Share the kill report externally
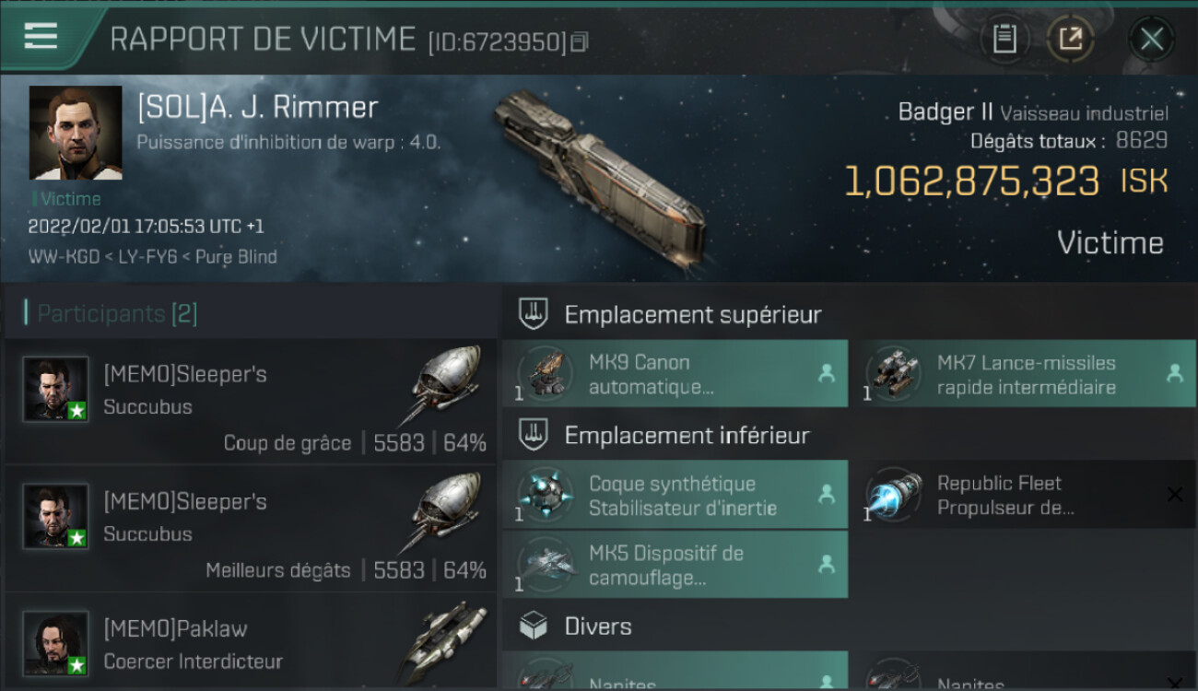Image resolution: width=1198 pixels, height=691 pixels. 1070,39
